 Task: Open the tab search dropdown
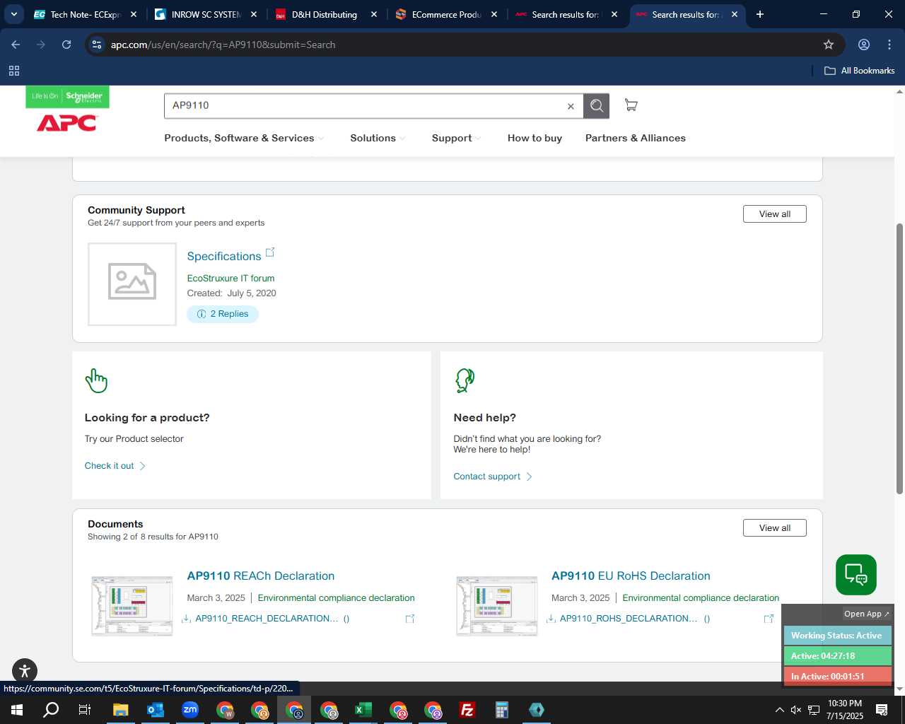(13, 14)
